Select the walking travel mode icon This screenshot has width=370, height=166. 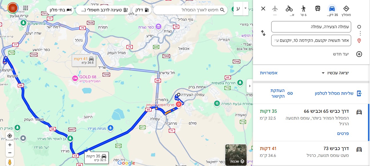point(303,8)
